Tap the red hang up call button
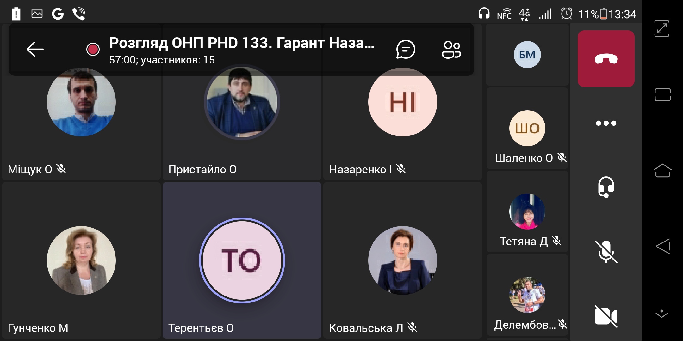This screenshot has width=683, height=341. click(x=606, y=59)
